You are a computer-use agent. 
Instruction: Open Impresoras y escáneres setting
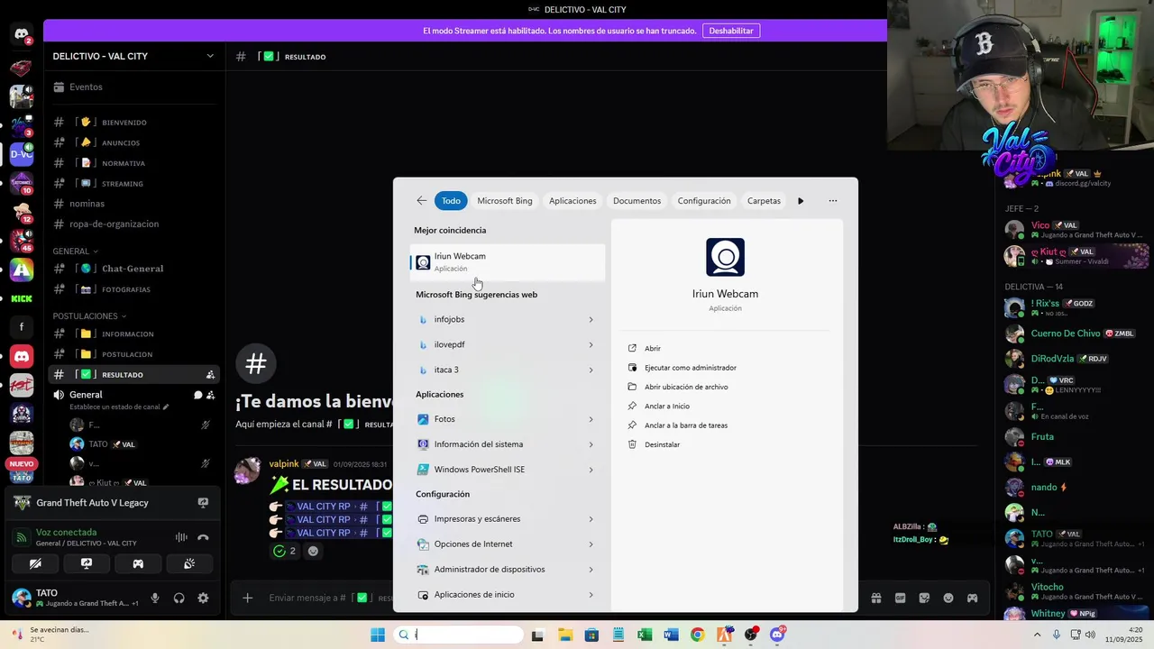[508, 519]
